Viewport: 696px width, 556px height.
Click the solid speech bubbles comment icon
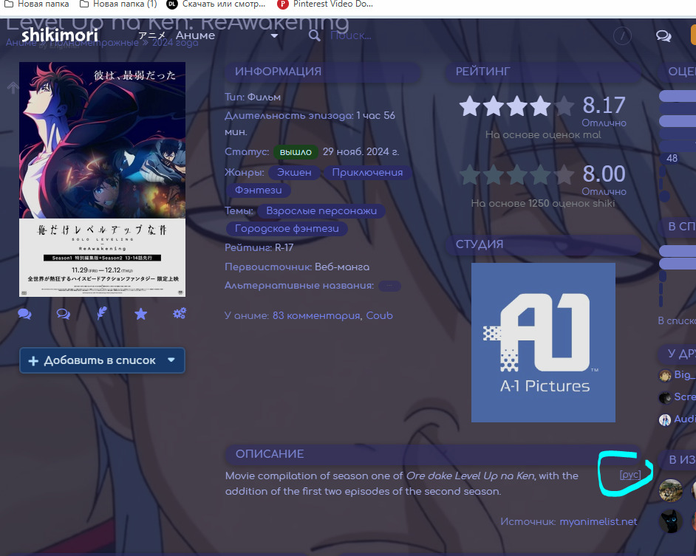click(x=24, y=314)
